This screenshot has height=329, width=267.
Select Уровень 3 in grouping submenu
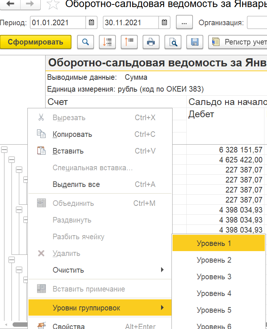point(214,277)
